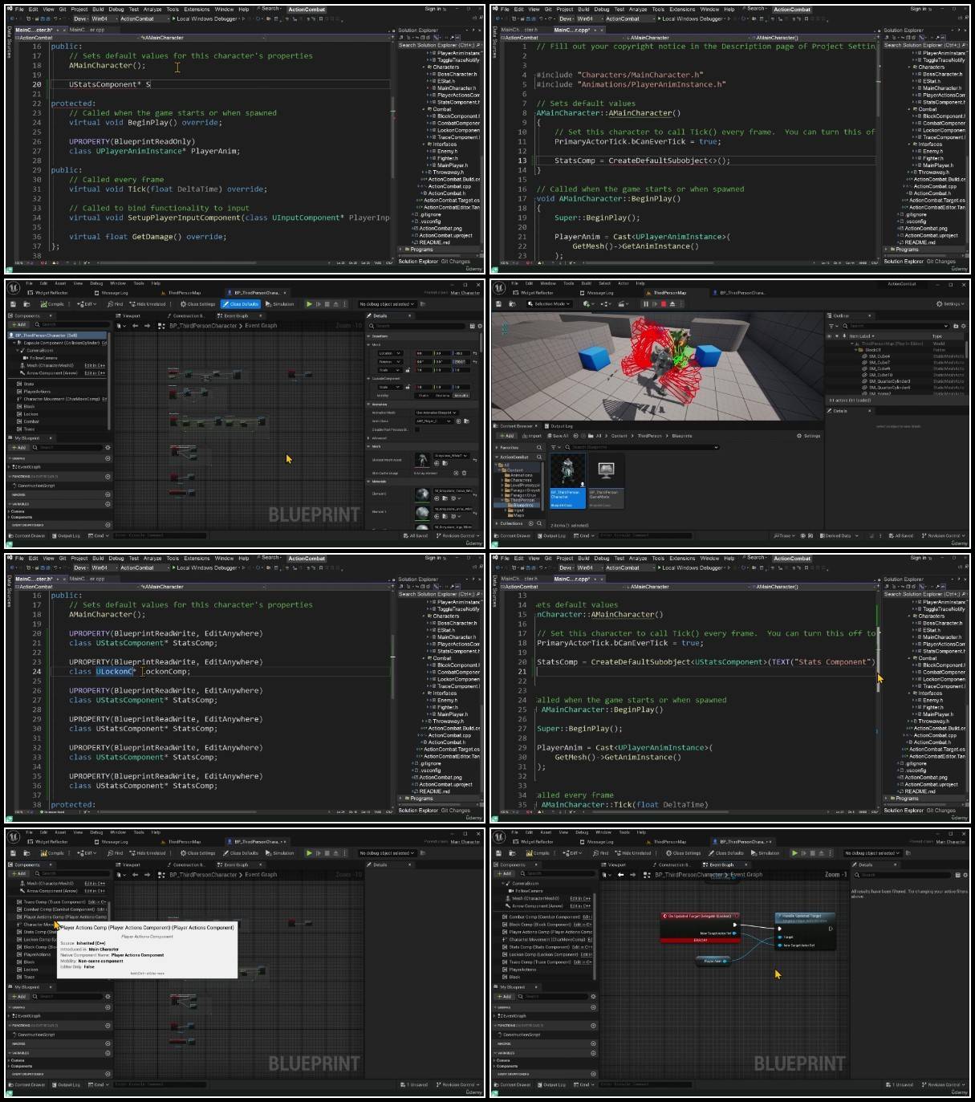Screen dimensions: 975x1102
Task: Create an Outliner folder via the folder icon
Action: coord(955,326)
